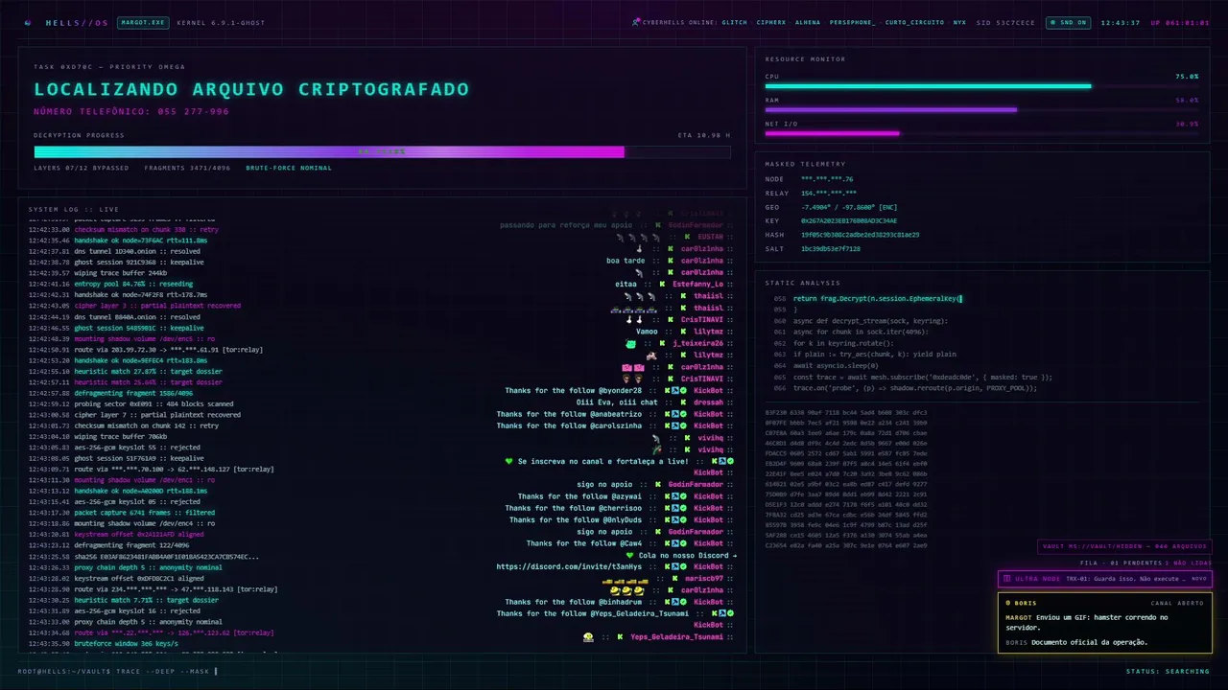Image resolution: width=1228 pixels, height=690 pixels.
Task: Click the wrench badge in @azymai follow row
Action: (x=674, y=496)
